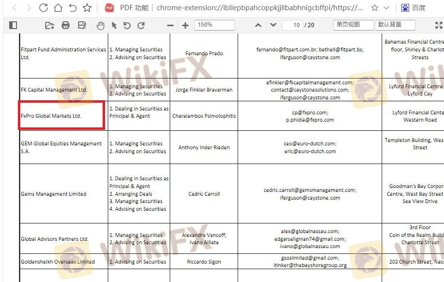
Task: Click email 'ltinker@thebayshoregroup.org'
Action: [x=310, y=265]
